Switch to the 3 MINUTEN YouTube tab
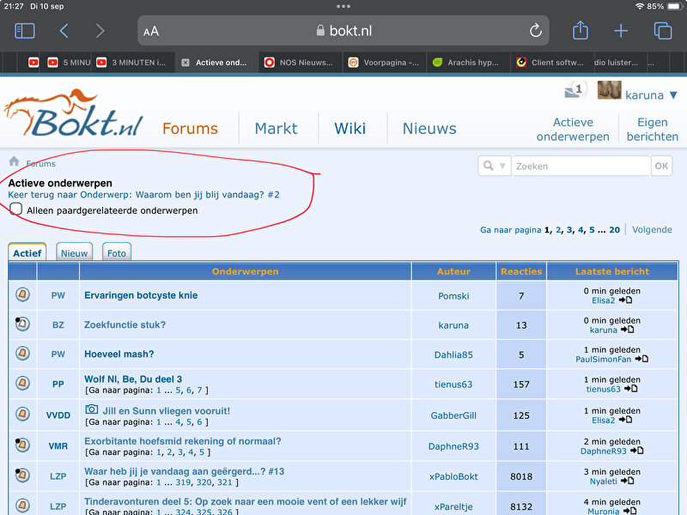Image resolution: width=687 pixels, height=515 pixels. (x=133, y=63)
